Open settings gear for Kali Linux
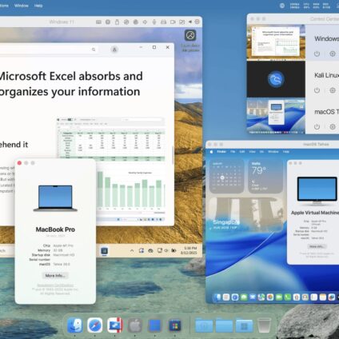The height and width of the screenshot is (339, 339). [x=333, y=90]
